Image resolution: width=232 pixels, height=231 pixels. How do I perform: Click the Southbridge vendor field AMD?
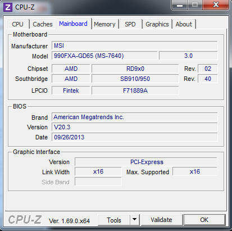click(x=71, y=79)
